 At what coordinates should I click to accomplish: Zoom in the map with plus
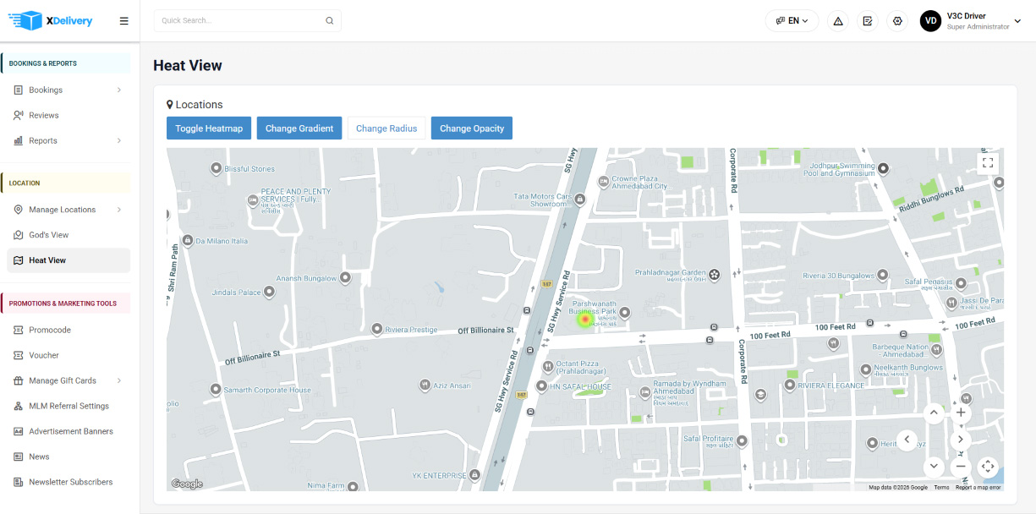pos(960,413)
